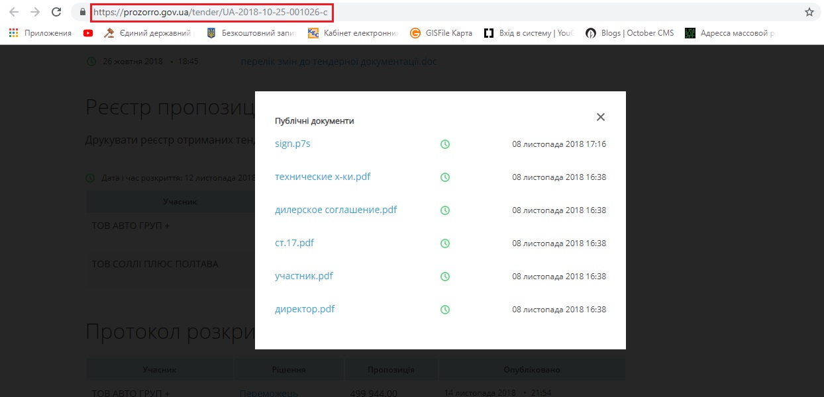This screenshot has width=824, height=397.
Task: Click clock icon next to участник.pdf
Action: tap(445, 276)
